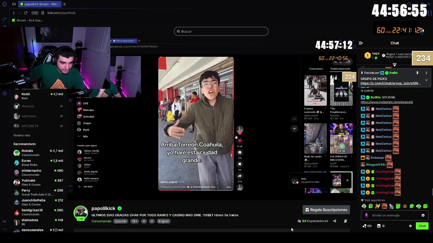This screenshot has height=243, width=433.
Task: Switch to TikTok Comentarios tab
Action: [x=316, y=69]
